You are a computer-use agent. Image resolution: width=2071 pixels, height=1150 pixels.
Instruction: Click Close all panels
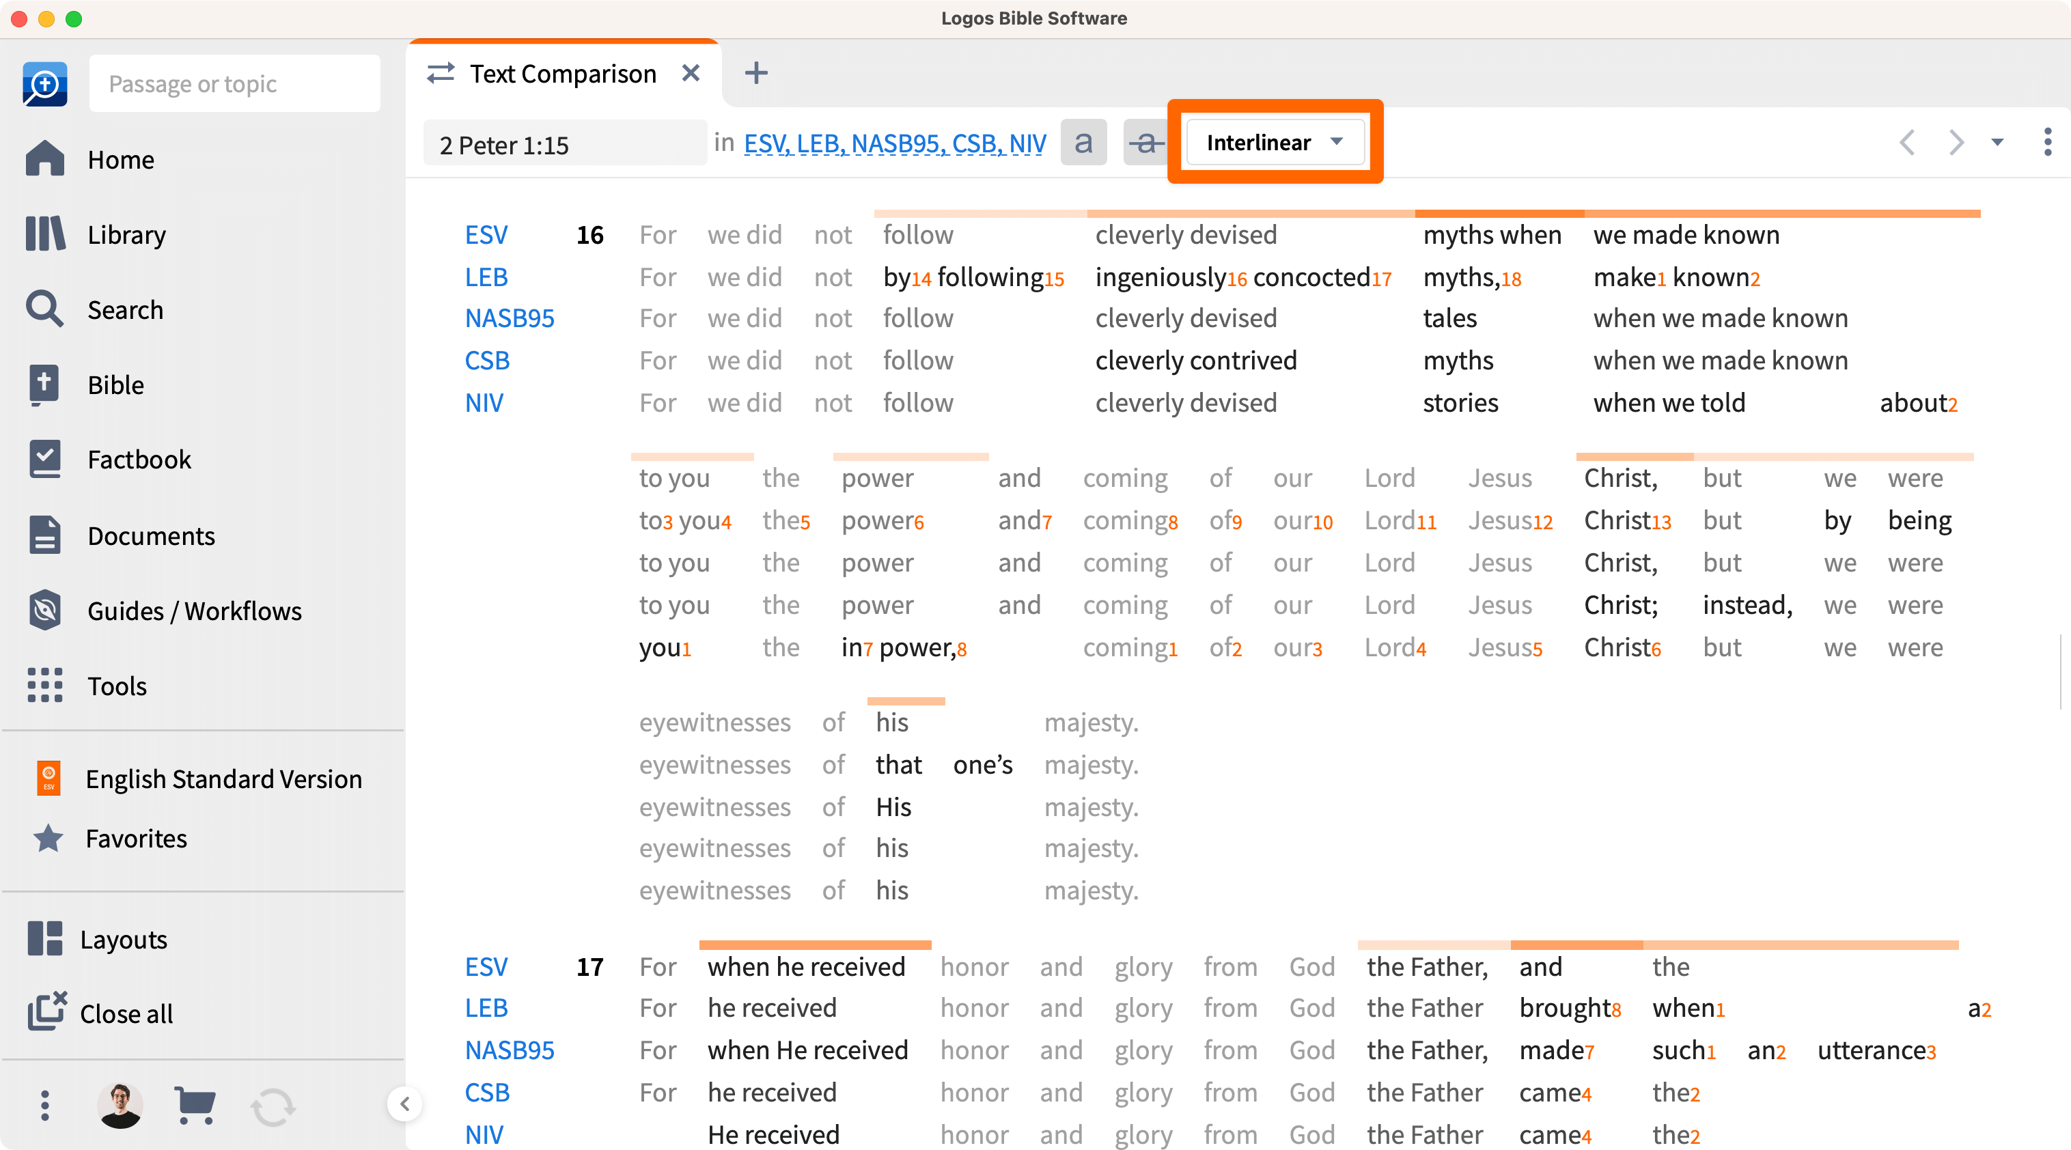pyautogui.click(x=100, y=1013)
